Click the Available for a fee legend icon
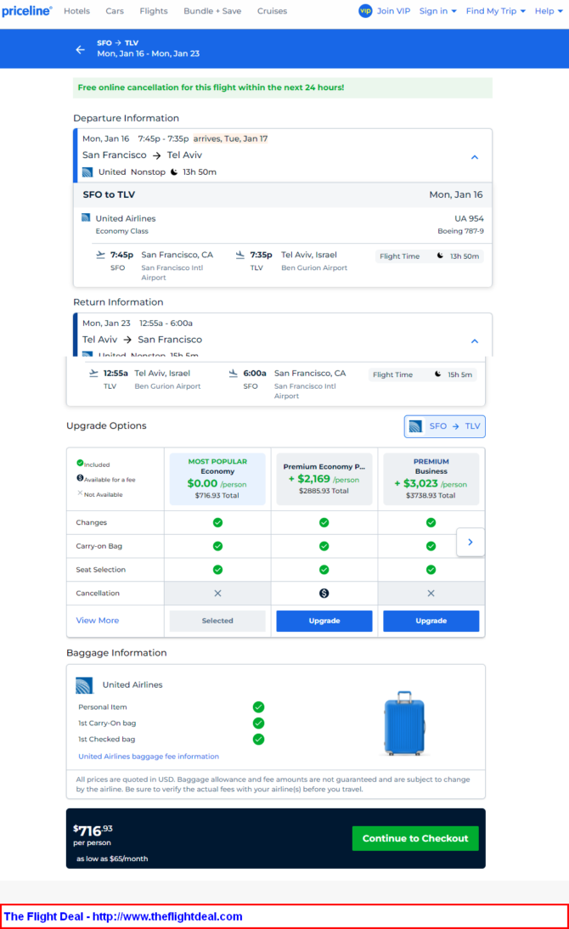This screenshot has width=569, height=929. [x=80, y=477]
